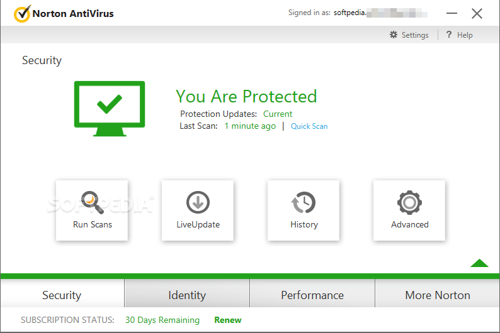Click the "Protection Updates:" label
The height and width of the screenshot is (333, 500).
219,114
